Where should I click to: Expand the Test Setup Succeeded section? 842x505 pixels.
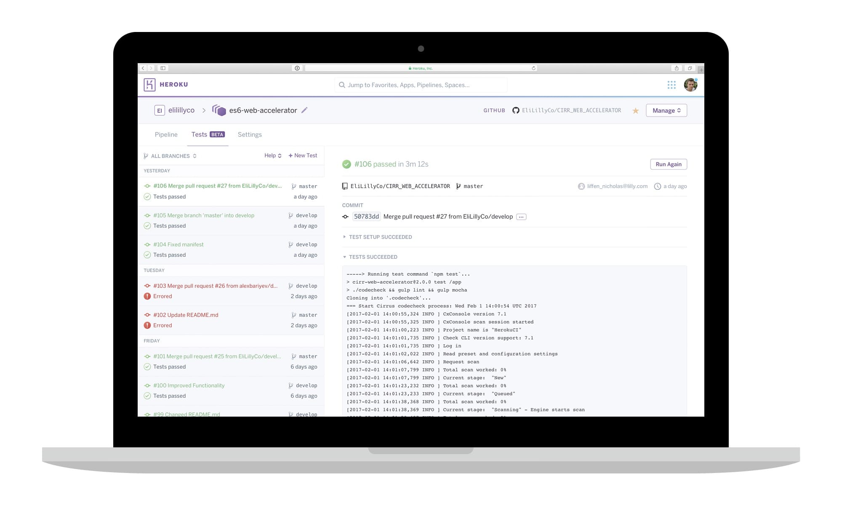coord(377,237)
